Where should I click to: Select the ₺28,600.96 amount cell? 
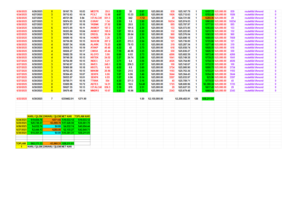(x=183, y=84)
